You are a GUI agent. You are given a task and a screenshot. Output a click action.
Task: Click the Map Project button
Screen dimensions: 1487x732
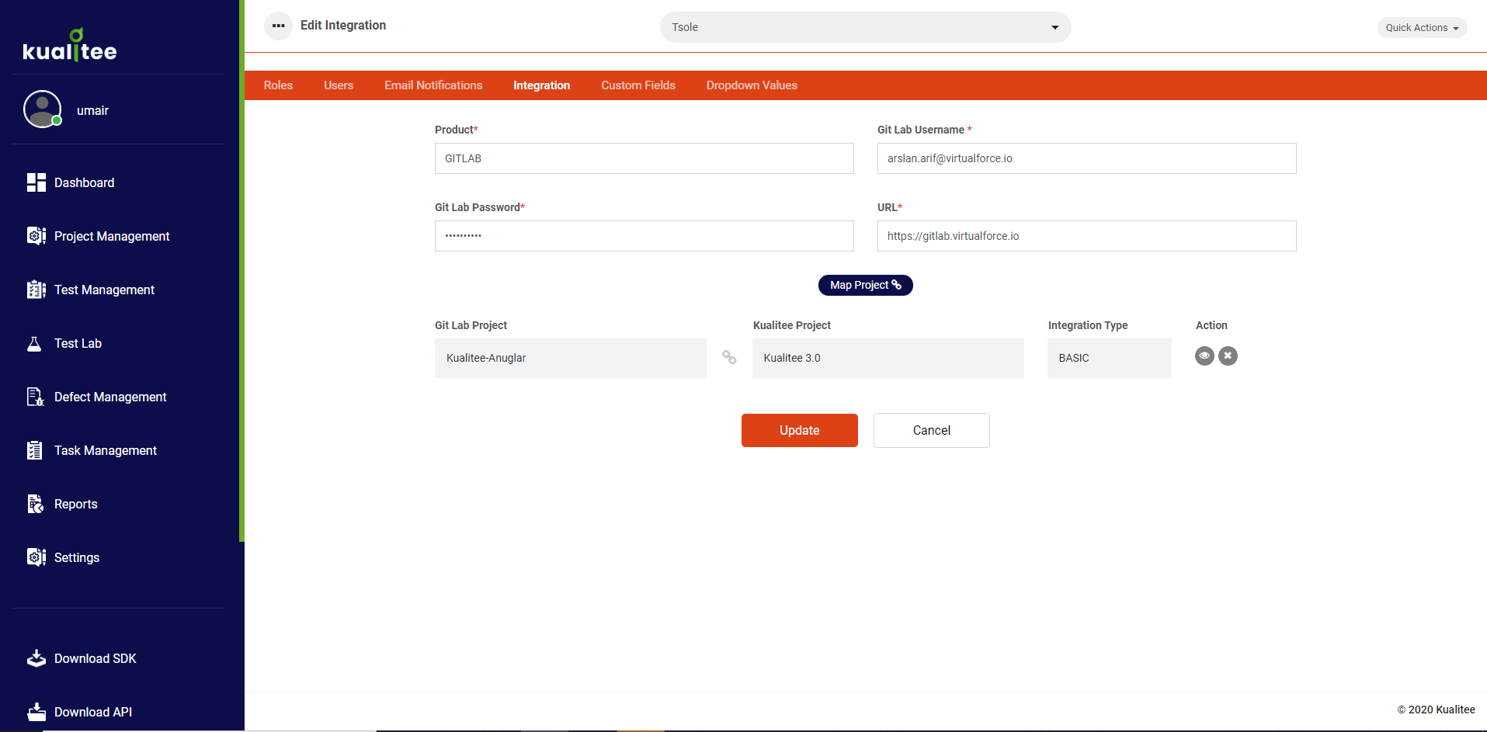coord(866,285)
